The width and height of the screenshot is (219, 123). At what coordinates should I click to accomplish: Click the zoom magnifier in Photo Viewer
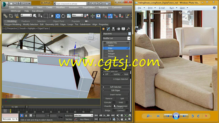point(148,116)
